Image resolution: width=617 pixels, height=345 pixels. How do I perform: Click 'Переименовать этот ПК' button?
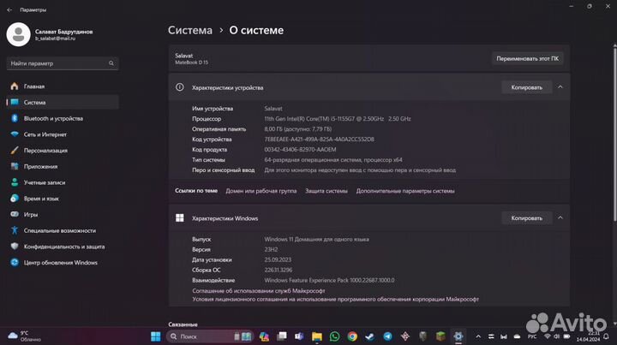(527, 58)
